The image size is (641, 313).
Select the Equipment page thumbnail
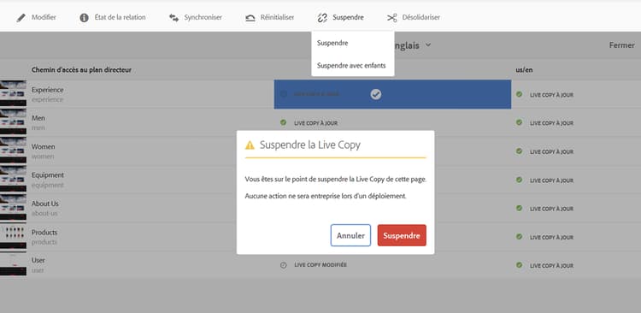(x=13, y=180)
